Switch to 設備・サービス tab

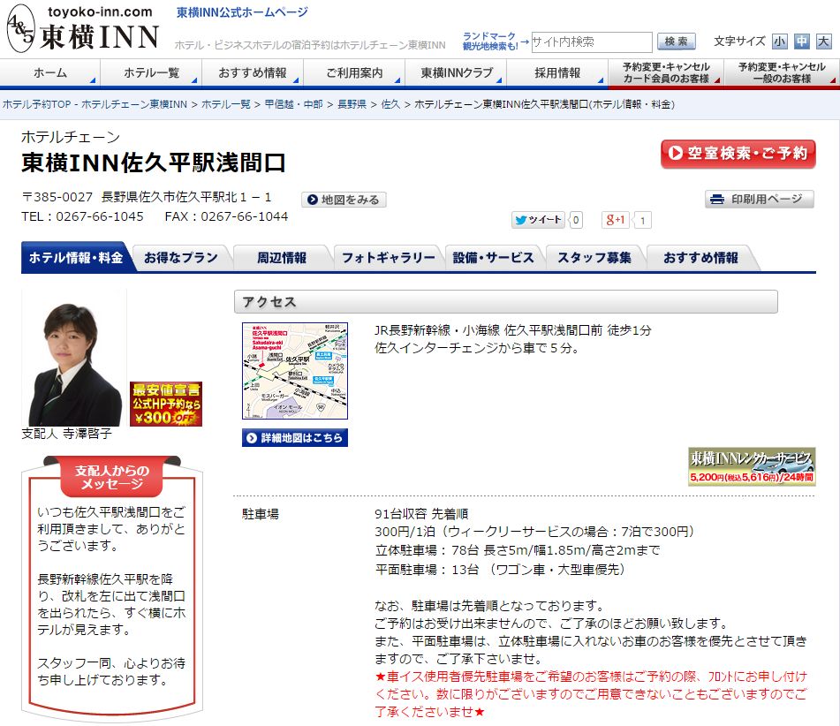coord(494,258)
